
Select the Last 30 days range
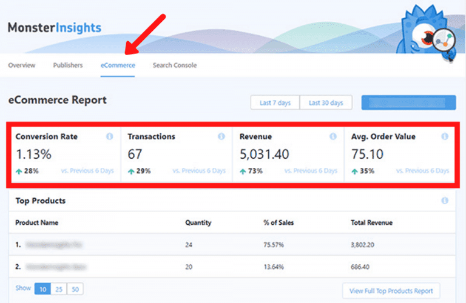point(326,102)
